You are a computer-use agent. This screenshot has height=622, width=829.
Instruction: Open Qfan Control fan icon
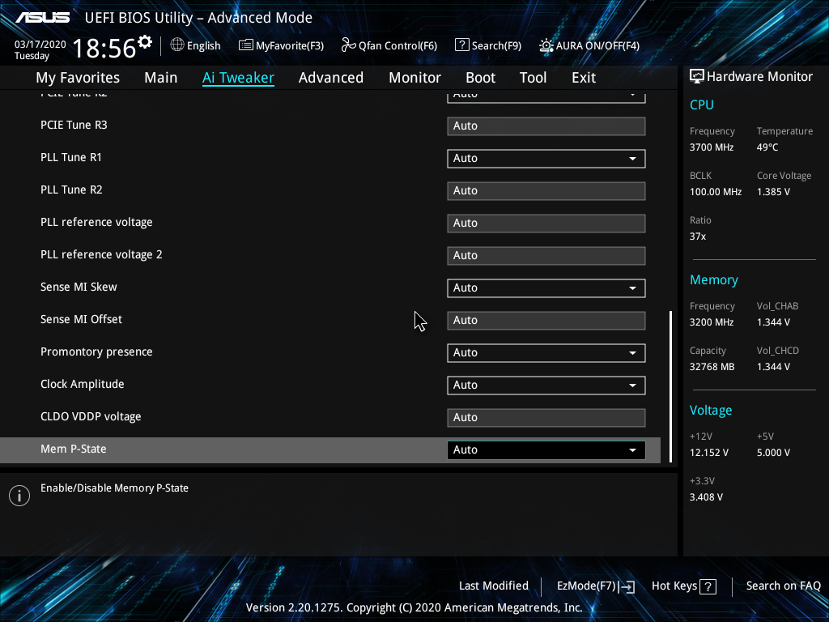coord(348,45)
